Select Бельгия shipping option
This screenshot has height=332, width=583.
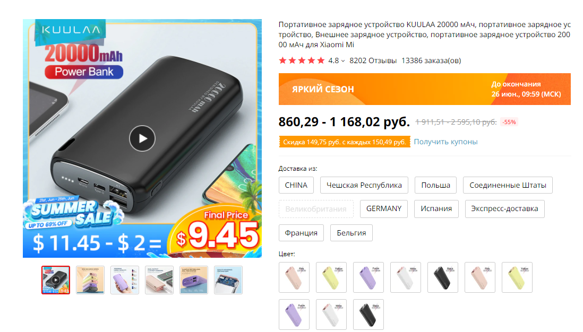pos(351,233)
